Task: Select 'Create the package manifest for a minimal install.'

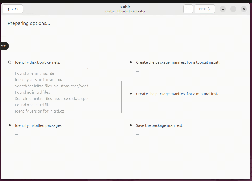Action: 179,94
